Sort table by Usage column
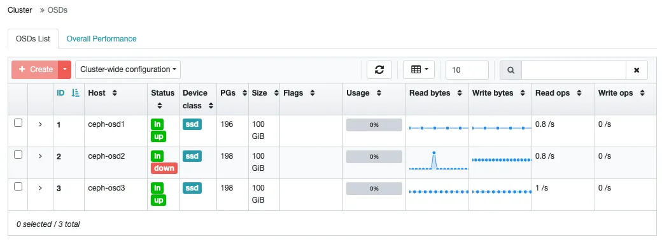 378,92
